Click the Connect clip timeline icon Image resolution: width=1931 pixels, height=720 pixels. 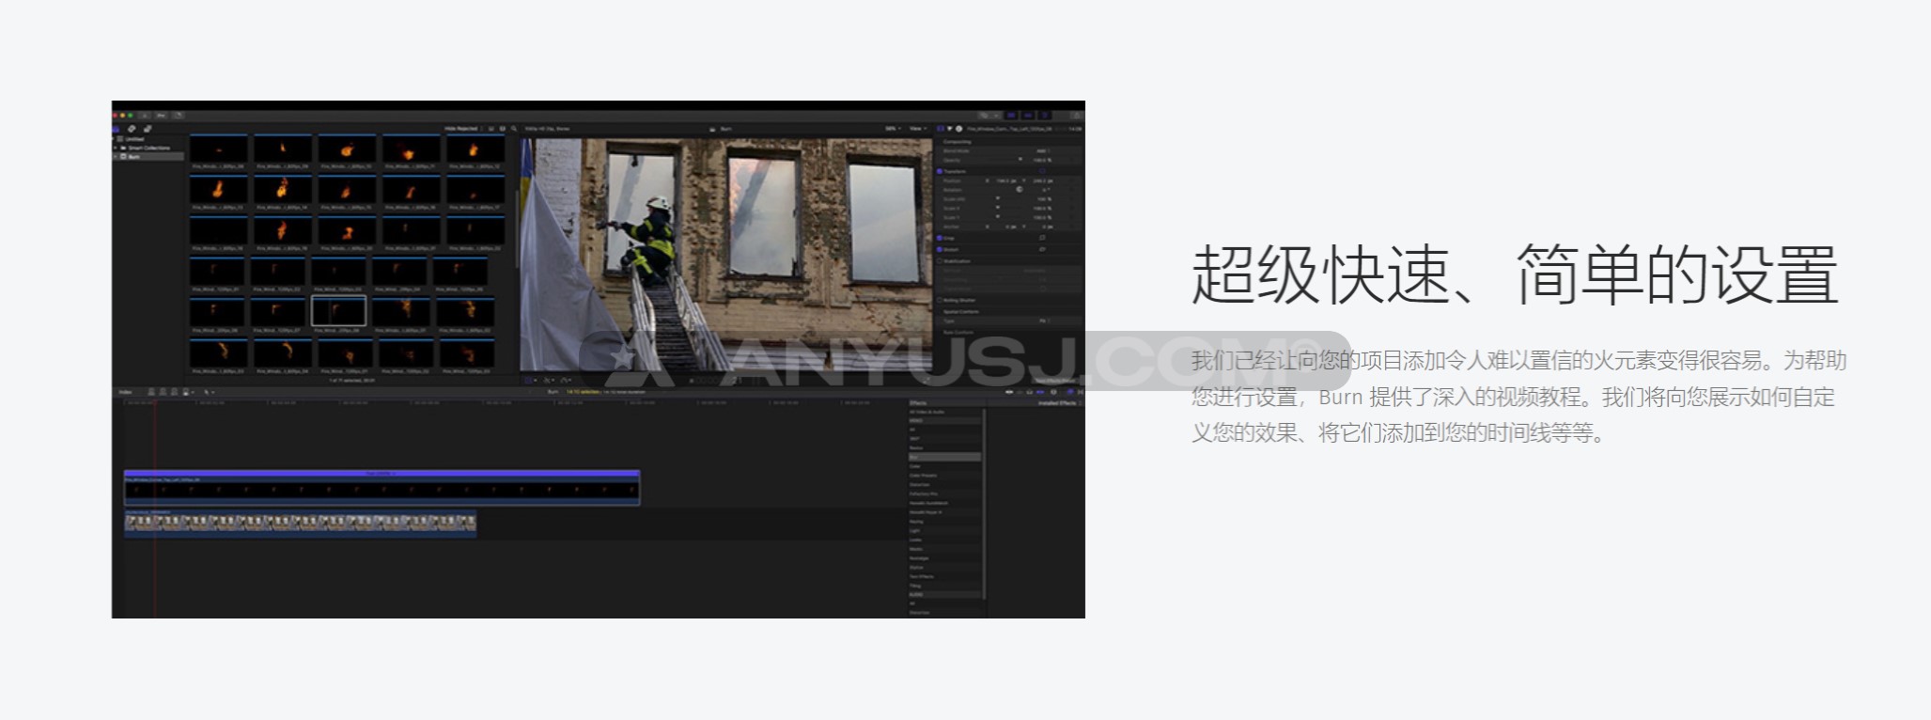point(151,392)
